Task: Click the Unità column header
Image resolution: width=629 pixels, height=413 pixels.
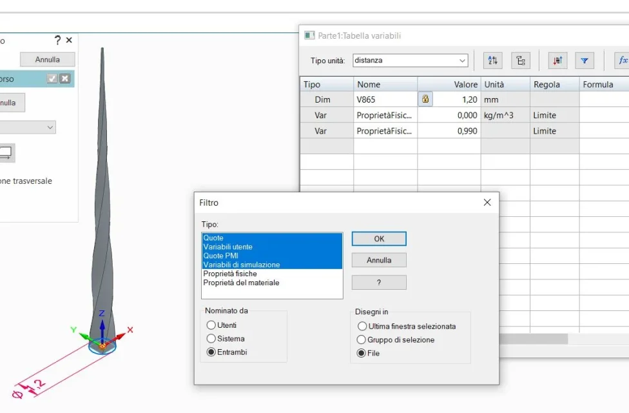Action: pos(505,85)
